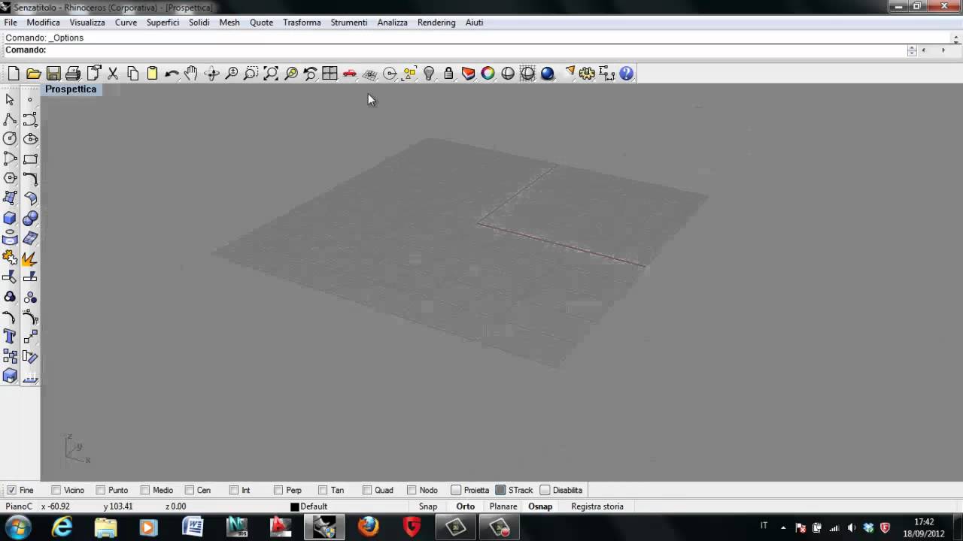The image size is (963, 541).
Task: Open the Rendering menu
Action: [436, 23]
